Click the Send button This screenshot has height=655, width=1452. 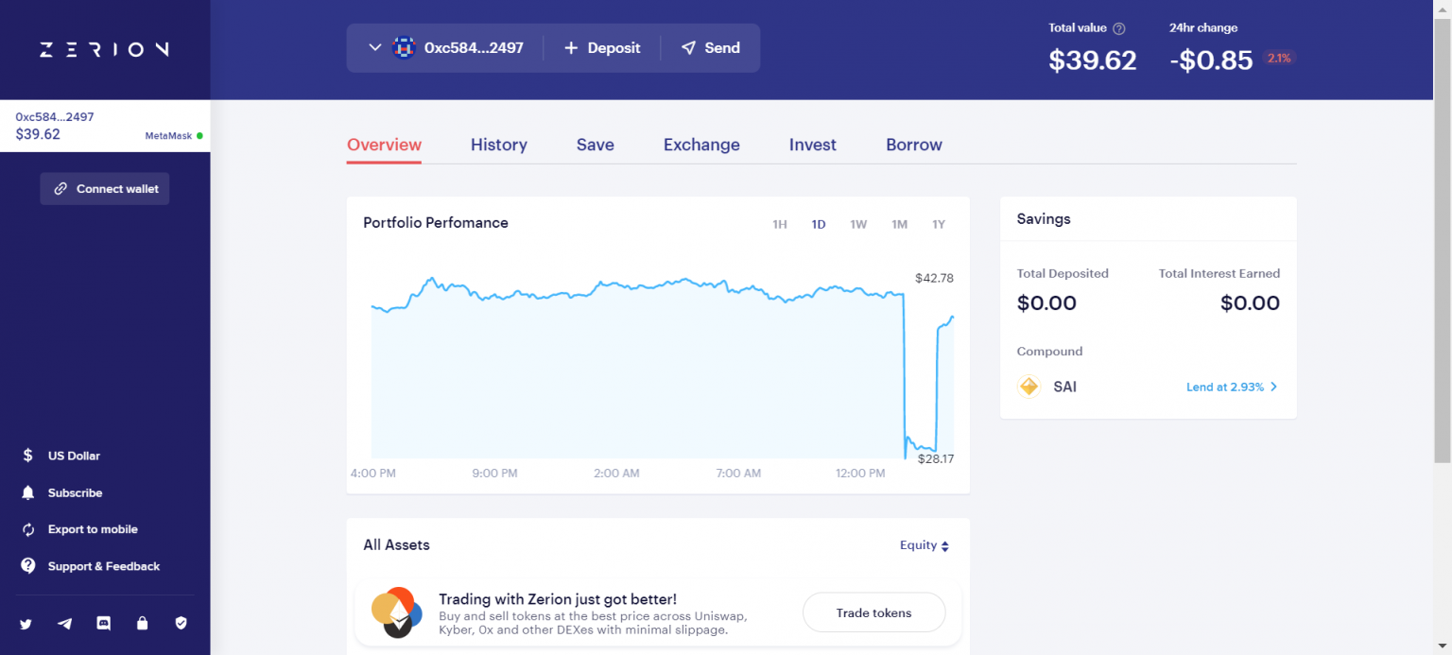[711, 47]
